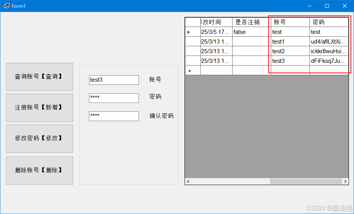The image size is (354, 214).
Task: Select the time cell in test2's row
Action: (x=216, y=51)
